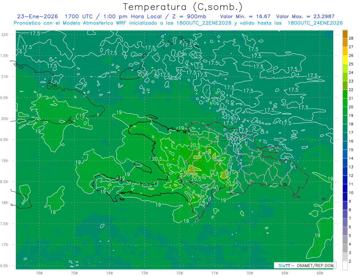Click the colorbar legend label '28'
359x277 pixels.
click(351, 38)
